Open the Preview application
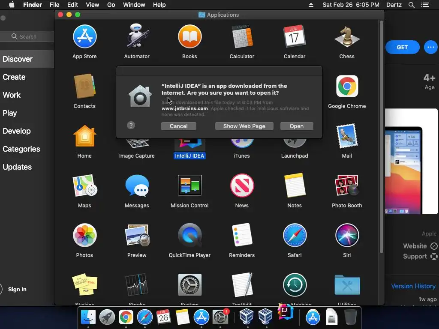The image size is (439, 329). 137,235
